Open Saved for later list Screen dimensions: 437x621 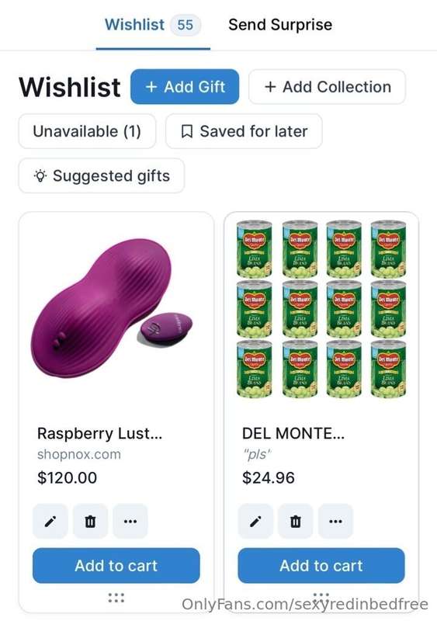(244, 131)
